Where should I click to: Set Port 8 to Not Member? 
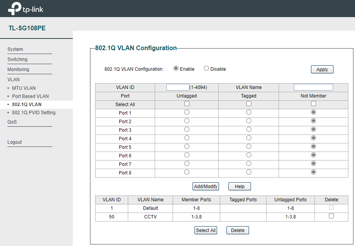pos(314,172)
